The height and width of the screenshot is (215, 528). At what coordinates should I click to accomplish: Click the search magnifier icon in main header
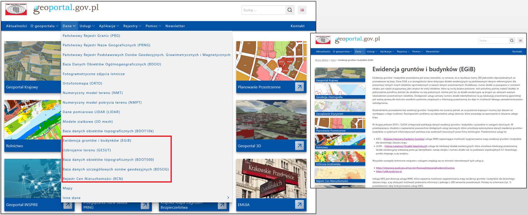[290, 10]
